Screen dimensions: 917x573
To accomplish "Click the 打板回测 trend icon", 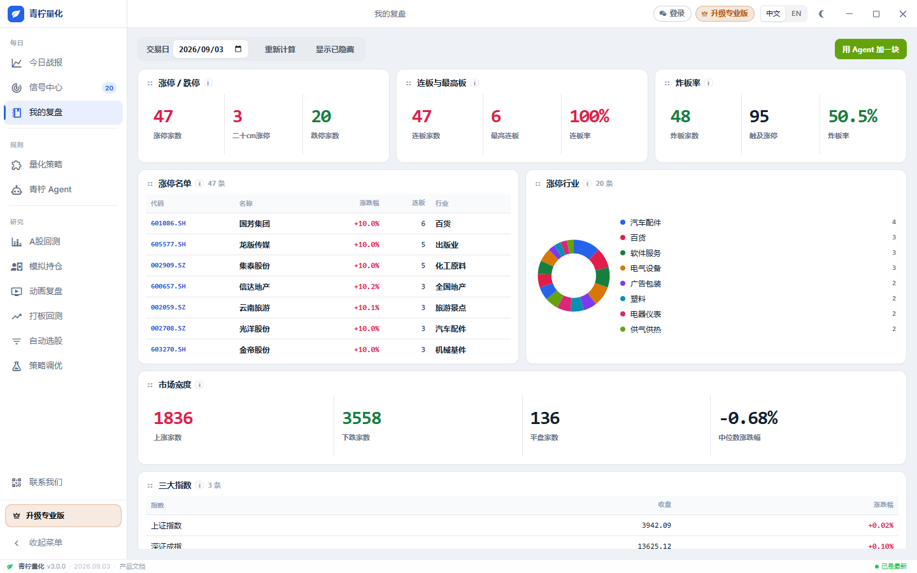I will click(x=17, y=316).
